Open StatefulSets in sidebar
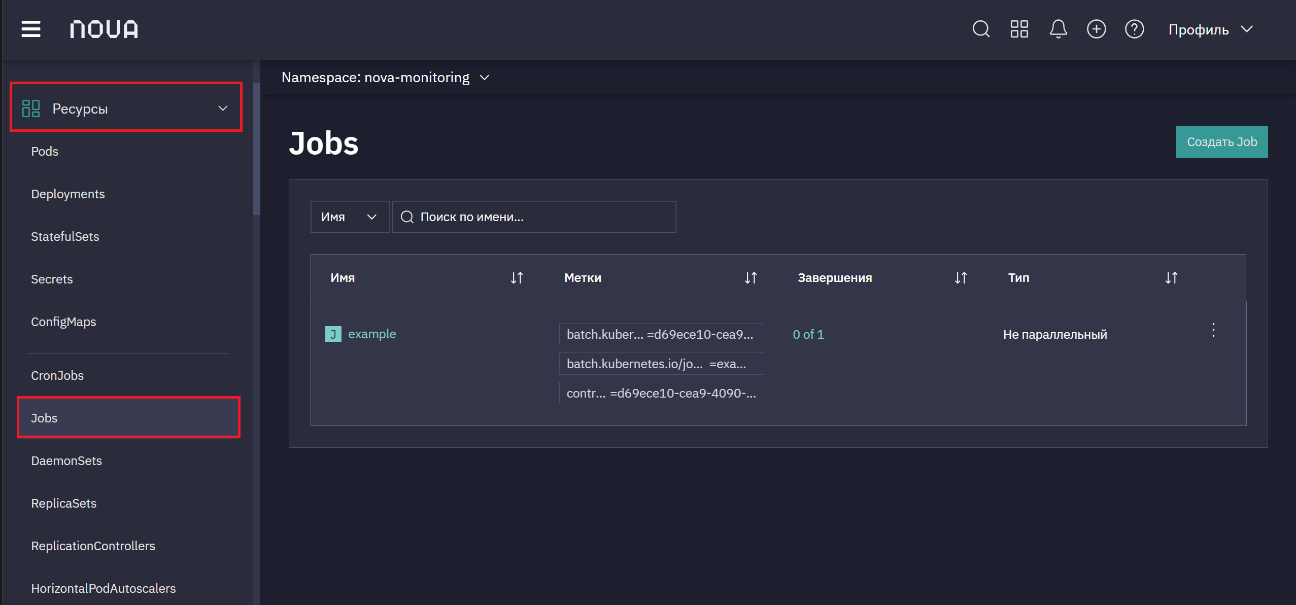Viewport: 1296px width, 605px height. click(65, 236)
